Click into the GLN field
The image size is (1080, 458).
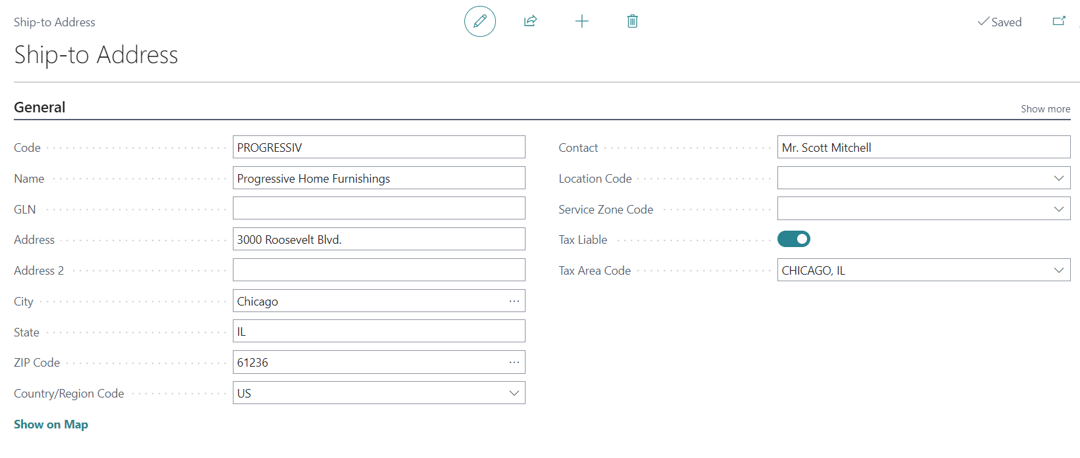378,208
